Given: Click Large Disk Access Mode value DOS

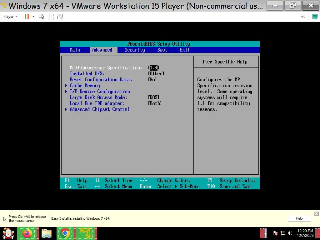Looking at the screenshot, I should tap(153, 97).
